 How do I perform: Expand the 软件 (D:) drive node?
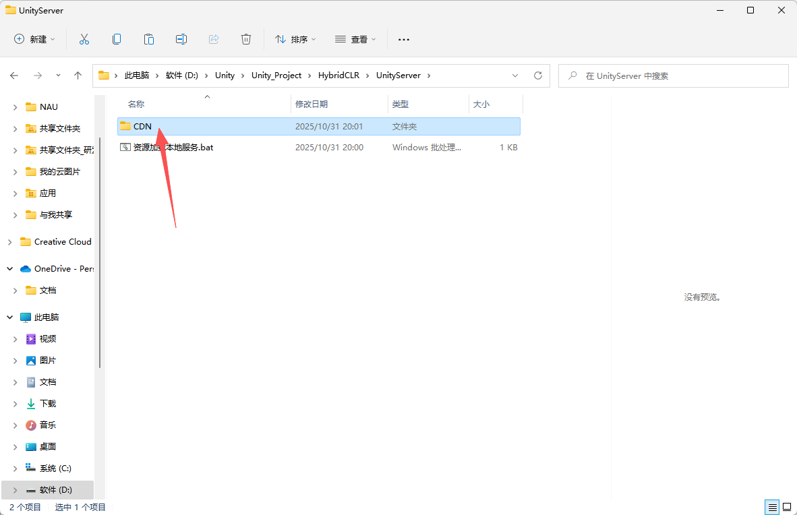tap(15, 490)
